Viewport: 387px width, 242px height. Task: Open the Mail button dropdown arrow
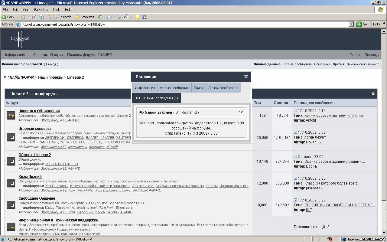coord(114,17)
